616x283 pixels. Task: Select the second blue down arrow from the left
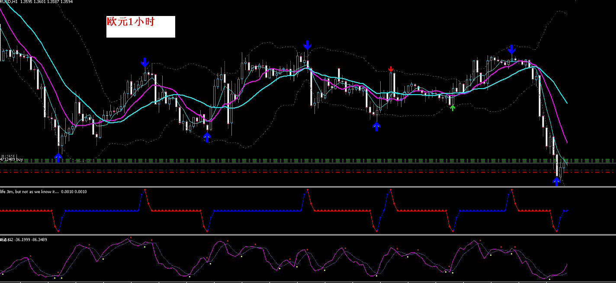[x=307, y=45]
